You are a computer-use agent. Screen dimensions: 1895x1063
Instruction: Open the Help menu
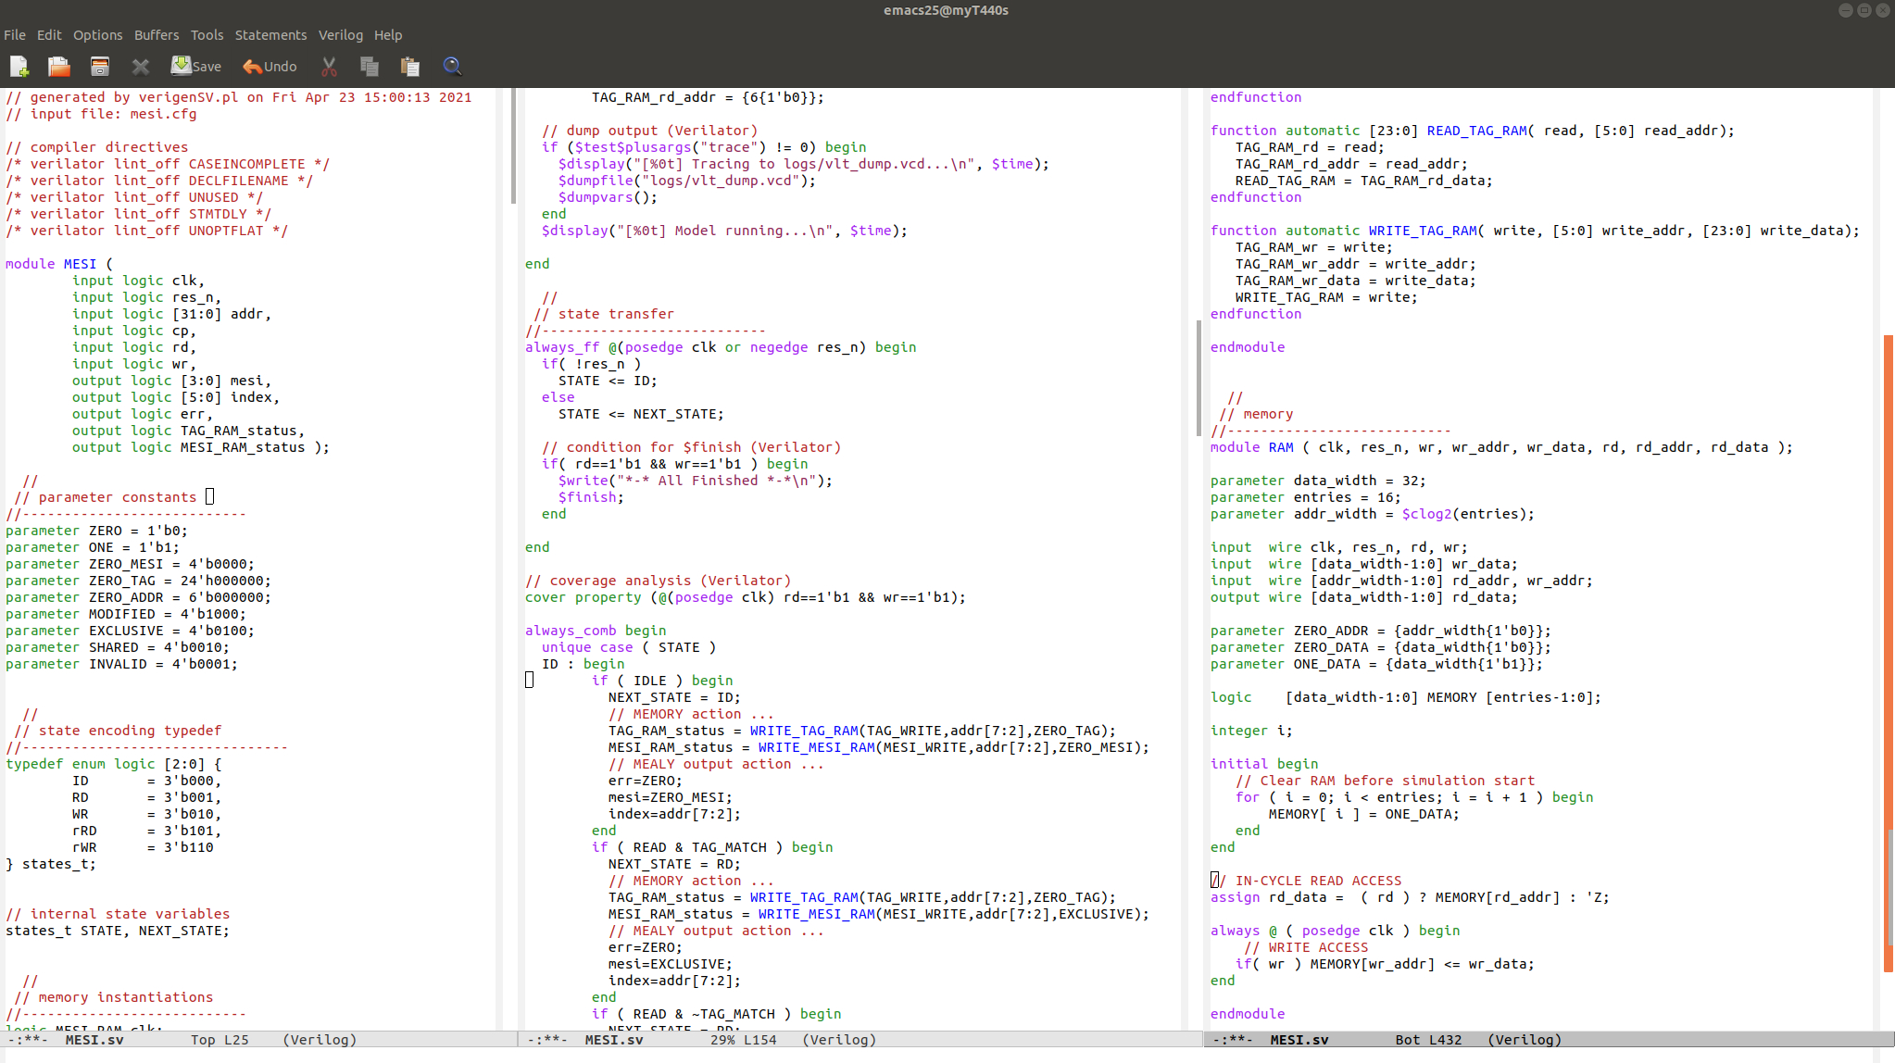[388, 35]
